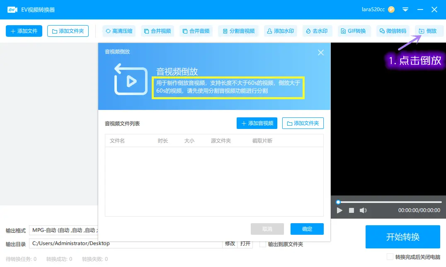Click the 添加文件 button
Screen dimensions: 446x267
click(x=24, y=31)
